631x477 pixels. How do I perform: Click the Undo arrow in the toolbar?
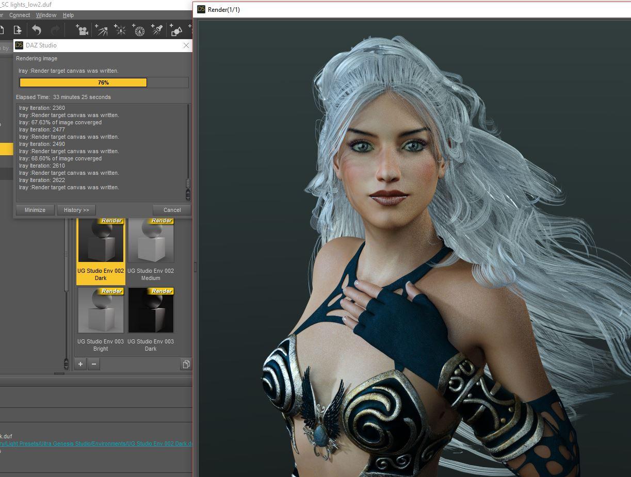tap(37, 30)
